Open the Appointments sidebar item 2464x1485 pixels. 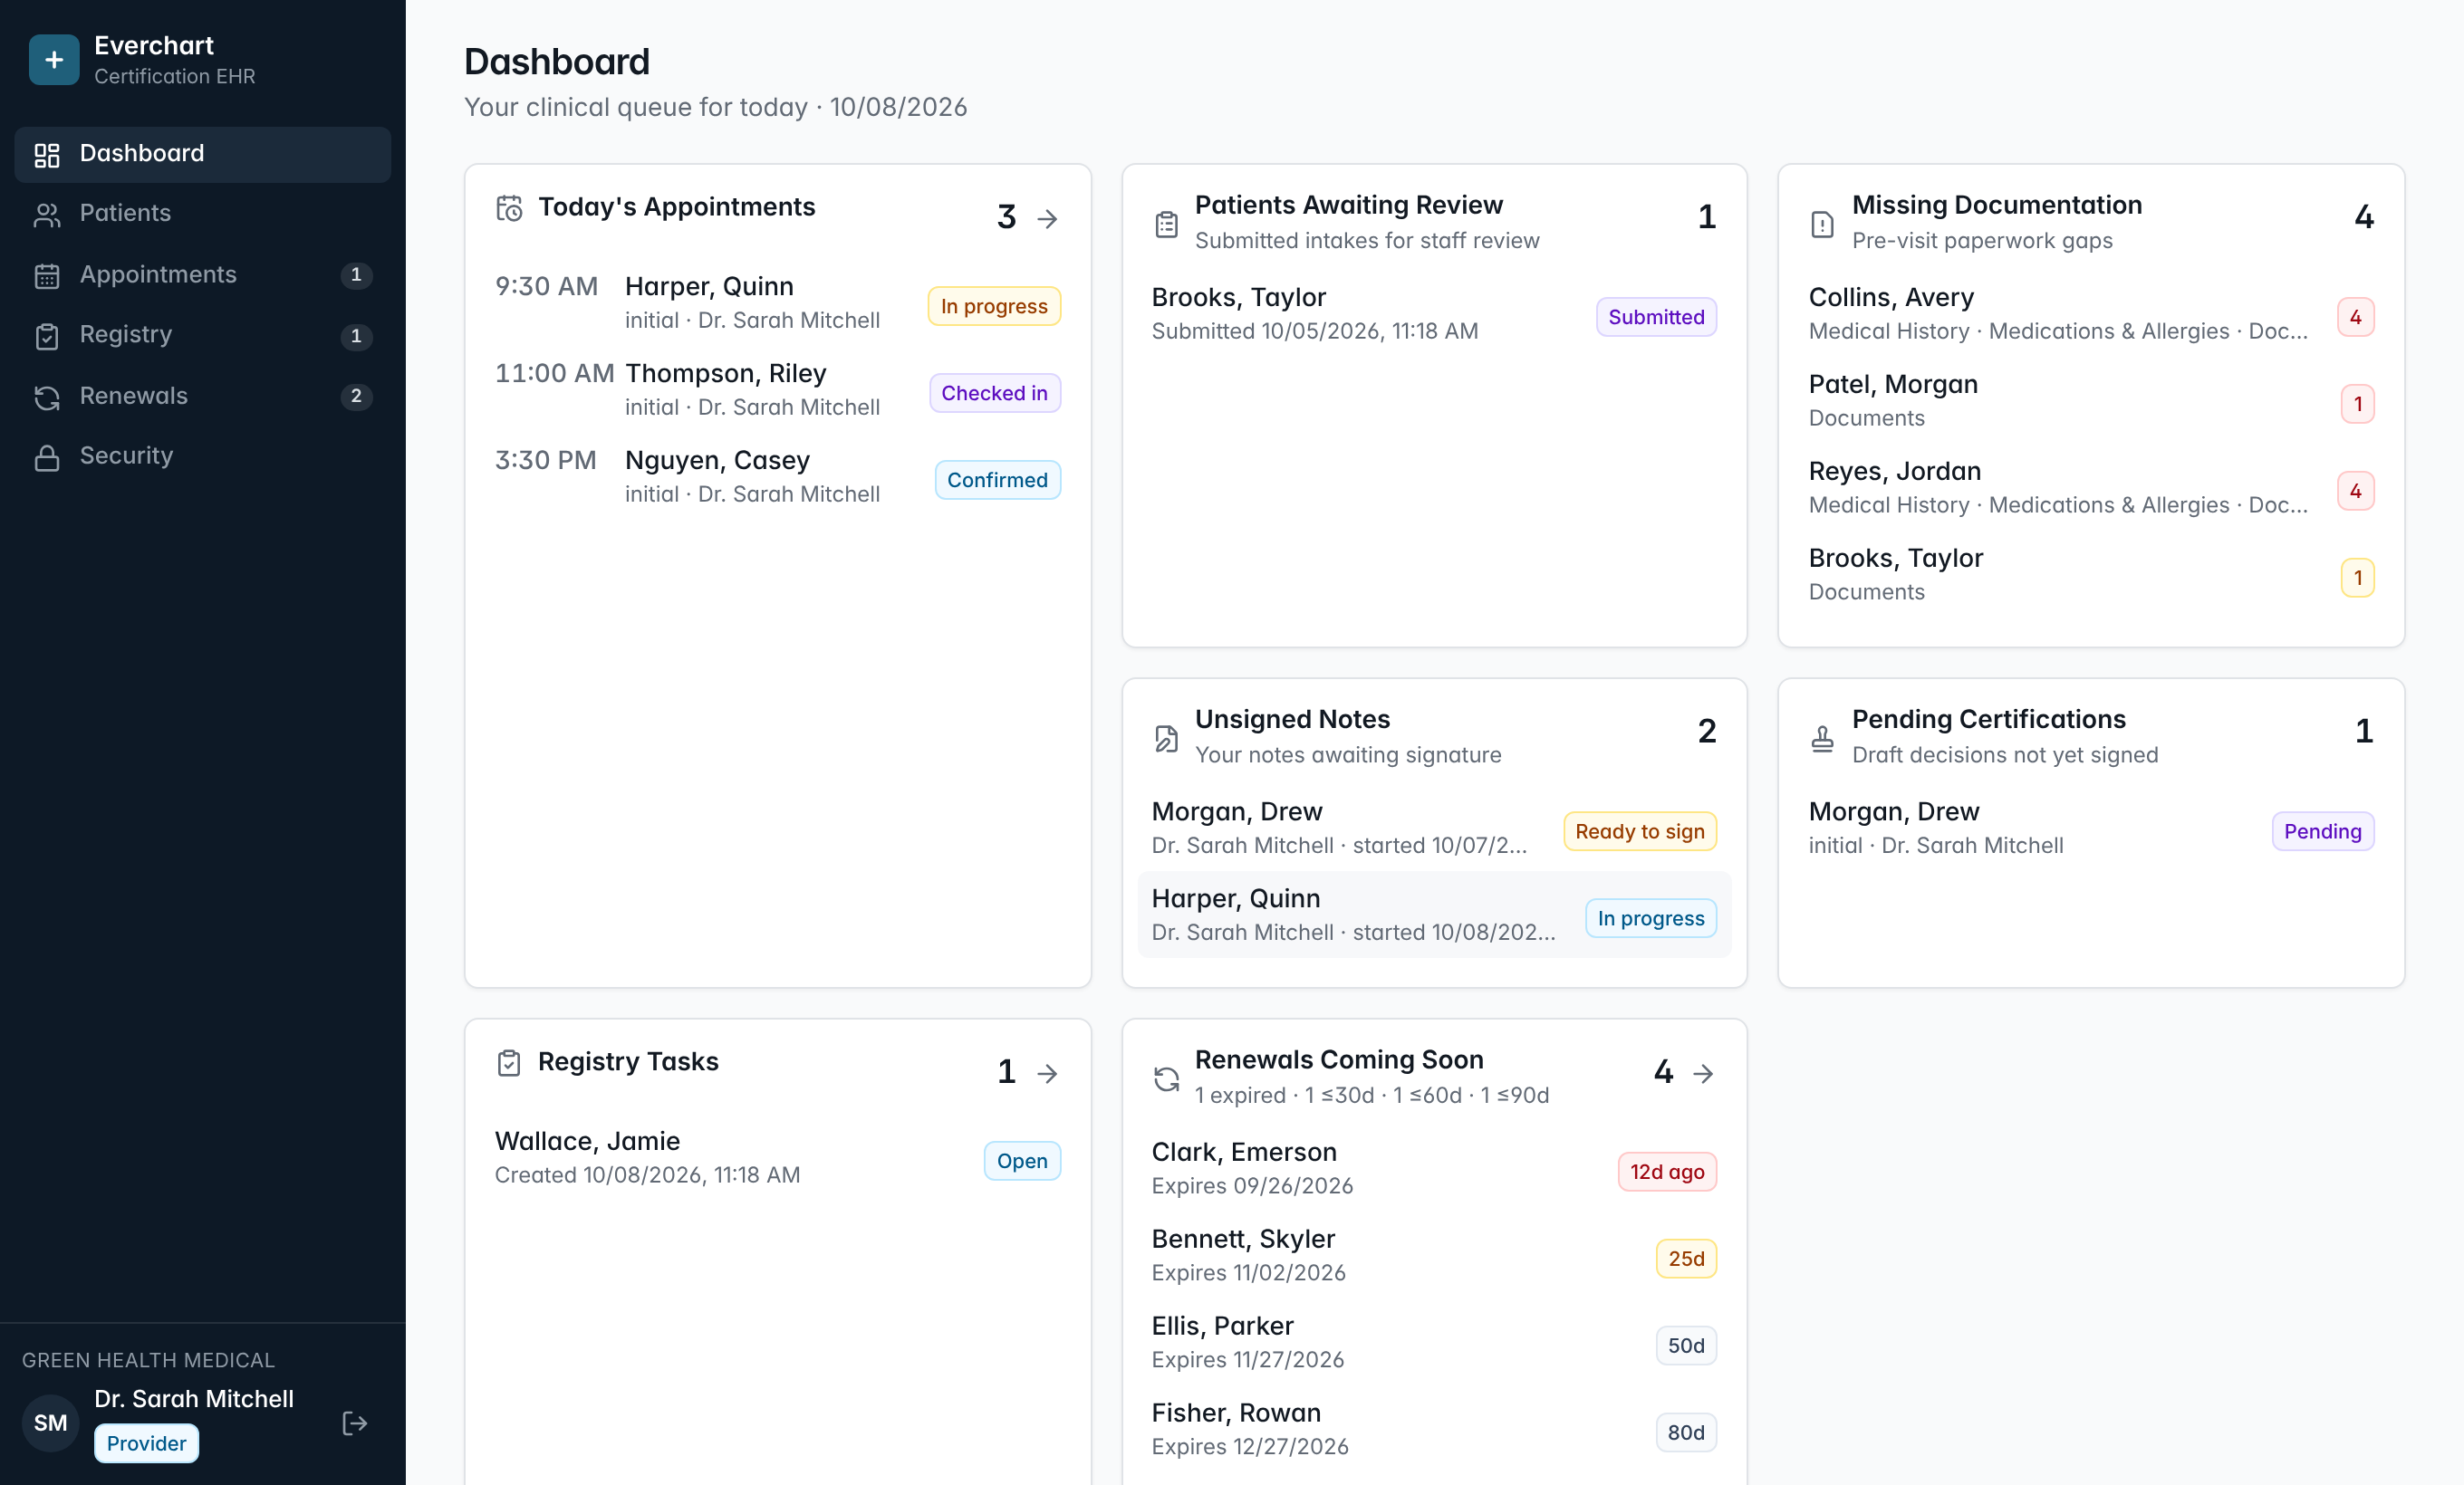click(x=203, y=274)
